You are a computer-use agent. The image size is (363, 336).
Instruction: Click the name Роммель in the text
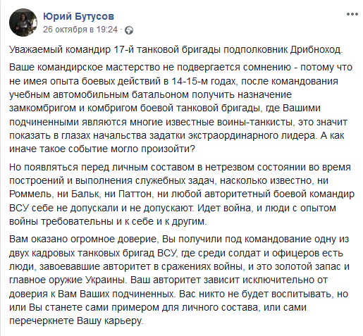coord(30,194)
